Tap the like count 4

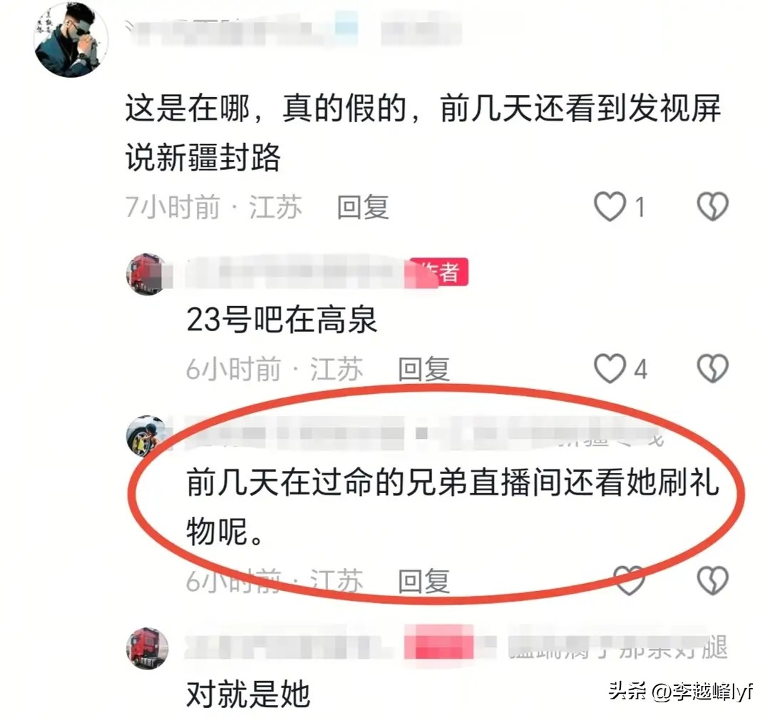point(640,369)
